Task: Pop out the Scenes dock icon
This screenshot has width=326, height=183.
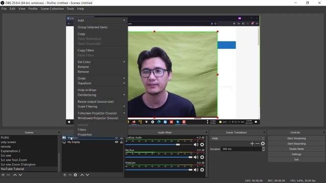Action: [59, 132]
